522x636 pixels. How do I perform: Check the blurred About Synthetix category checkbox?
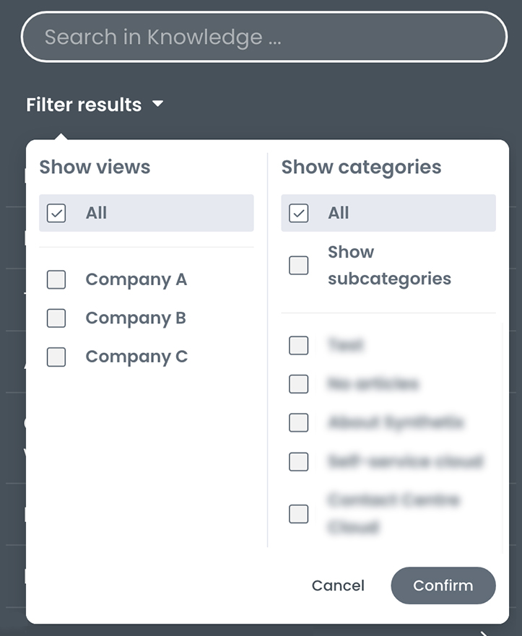298,422
